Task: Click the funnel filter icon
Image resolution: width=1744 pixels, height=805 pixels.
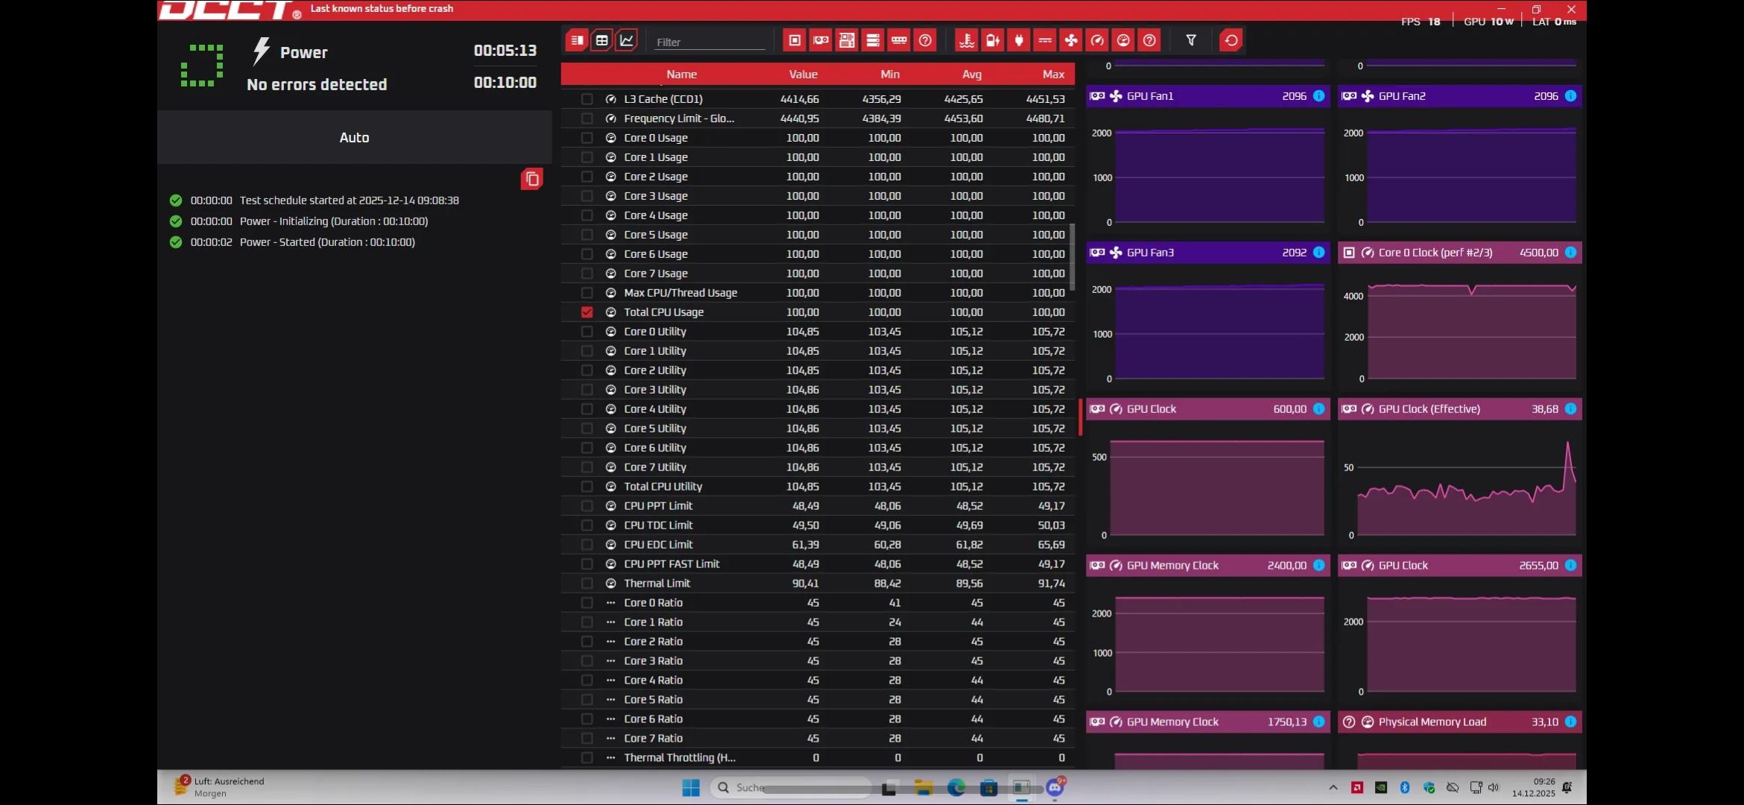Action: tap(1191, 40)
